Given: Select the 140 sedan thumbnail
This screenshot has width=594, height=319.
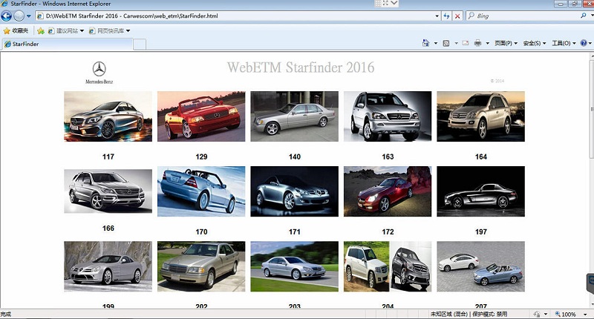Looking at the screenshot, I should click(294, 116).
